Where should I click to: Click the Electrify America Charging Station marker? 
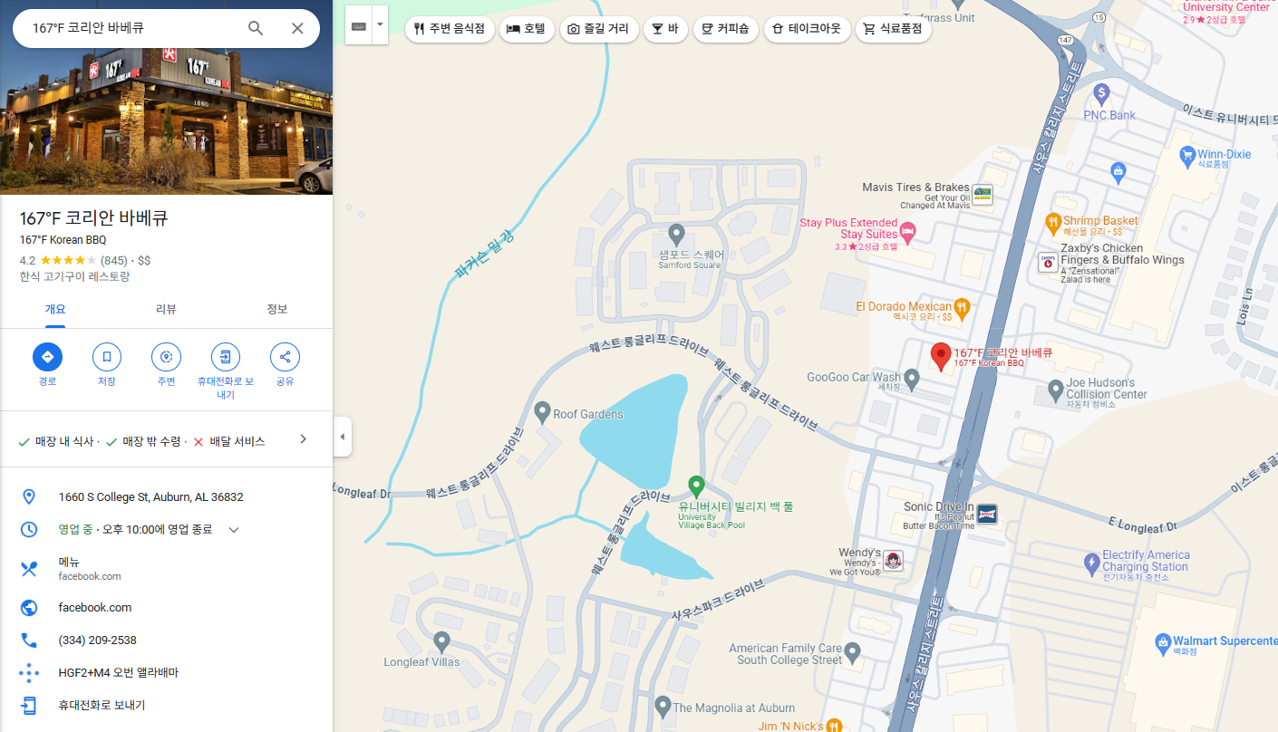pyautogui.click(x=1092, y=563)
